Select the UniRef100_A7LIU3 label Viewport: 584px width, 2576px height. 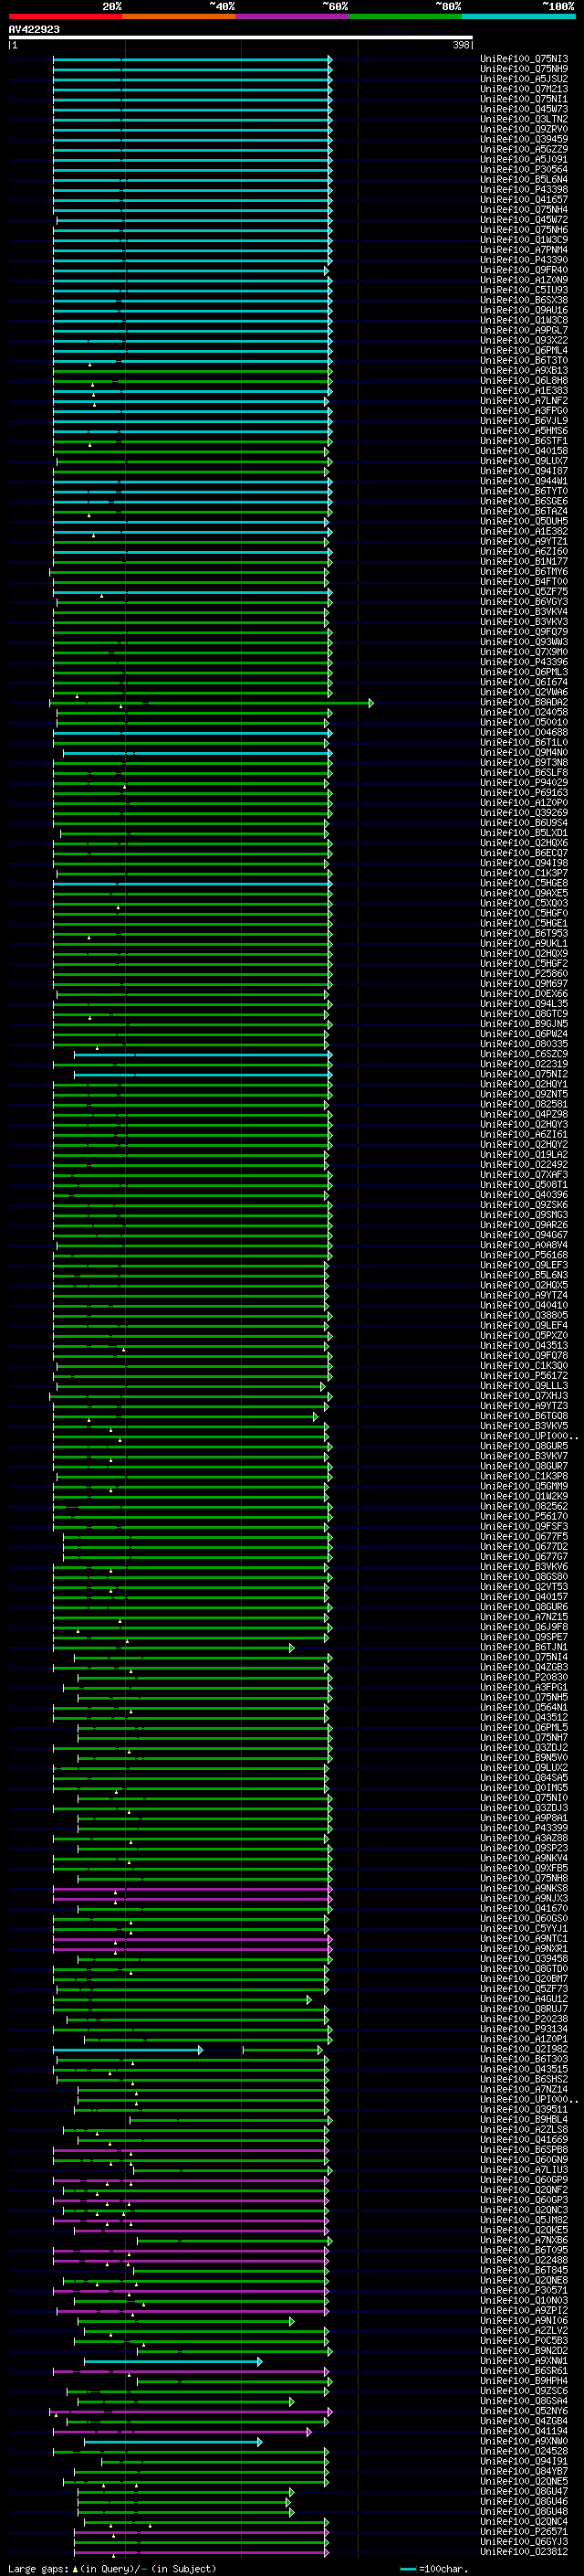524,2169
